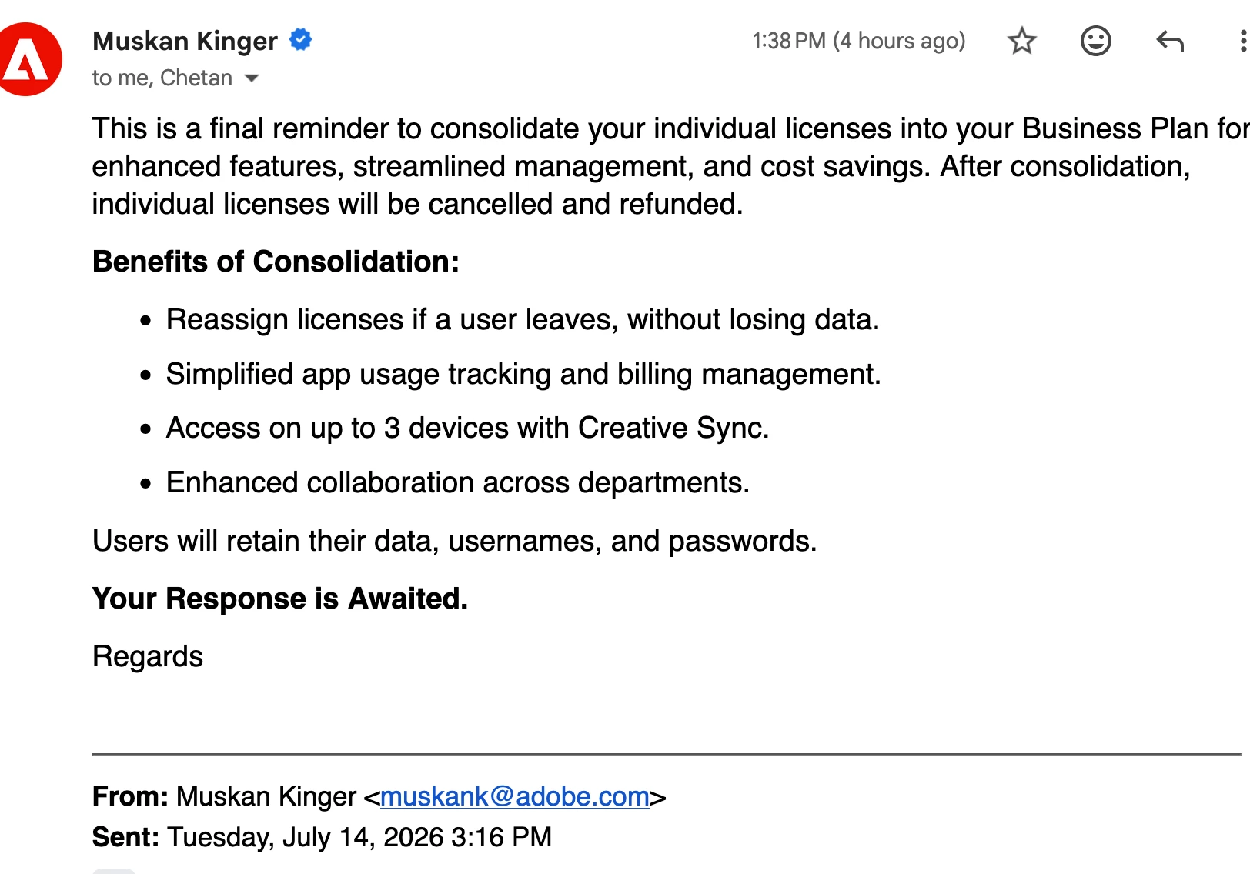Star this email from Muskan Kinger
The height and width of the screenshot is (874, 1250).
(1021, 41)
